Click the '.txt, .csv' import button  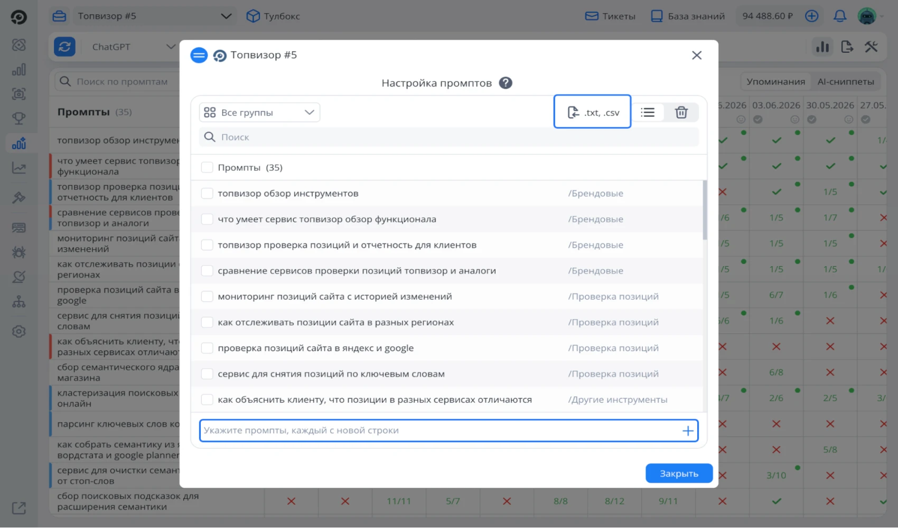592,112
